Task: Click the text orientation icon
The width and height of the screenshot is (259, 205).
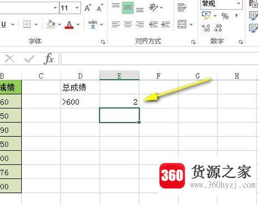Action: [x=153, y=7]
